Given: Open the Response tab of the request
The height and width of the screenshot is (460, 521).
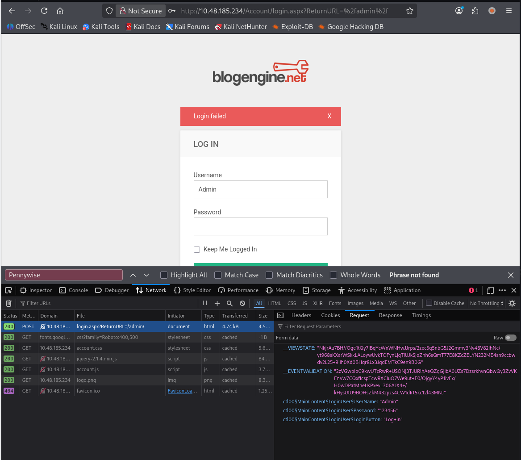Looking at the screenshot, I should coord(390,315).
